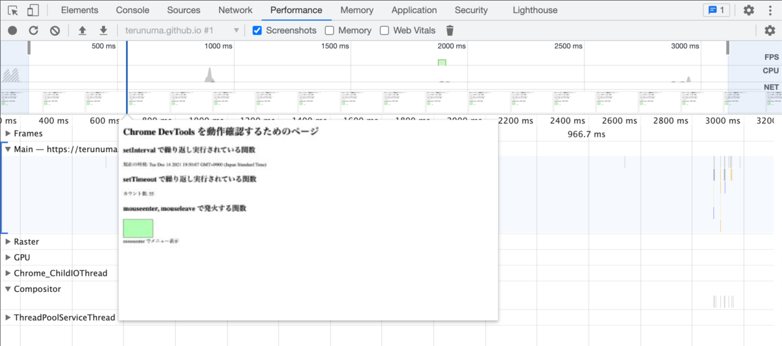Expand the Chrome_ChildIOThread track

[x=8, y=273]
